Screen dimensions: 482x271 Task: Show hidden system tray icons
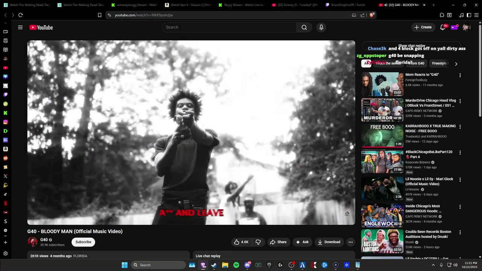pyautogui.click(x=433, y=265)
